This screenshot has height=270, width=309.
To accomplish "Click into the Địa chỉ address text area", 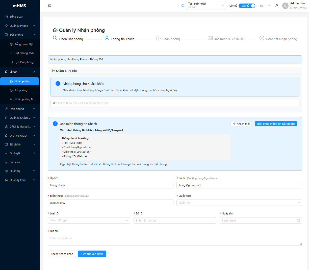I will 175,240.
